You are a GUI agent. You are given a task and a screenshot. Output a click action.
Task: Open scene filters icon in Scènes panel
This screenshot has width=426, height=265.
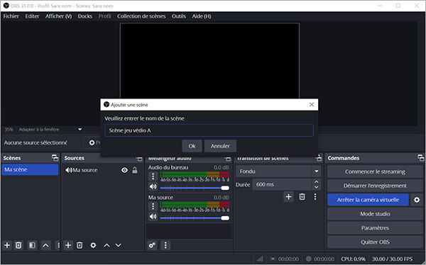click(32, 245)
